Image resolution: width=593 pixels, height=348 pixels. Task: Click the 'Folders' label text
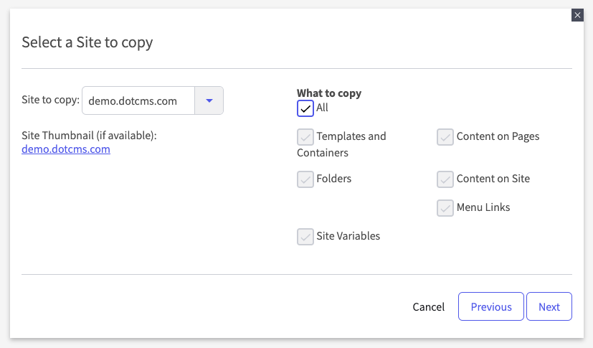tap(334, 179)
